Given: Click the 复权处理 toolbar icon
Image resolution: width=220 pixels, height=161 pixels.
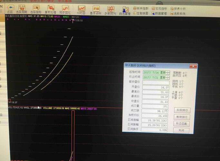Looking at the screenshot, I should point(51,8).
